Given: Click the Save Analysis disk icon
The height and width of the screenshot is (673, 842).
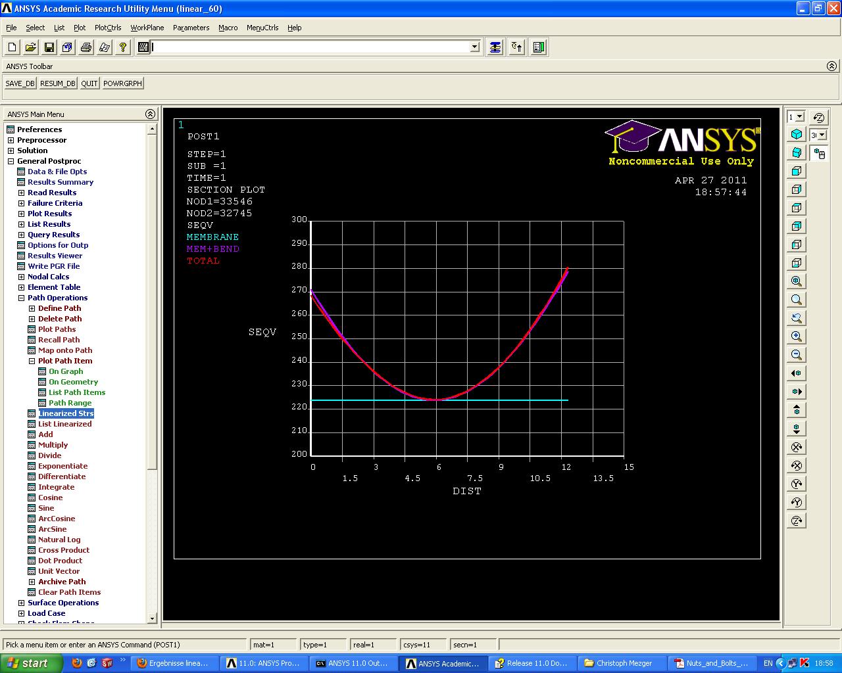Looking at the screenshot, I should point(49,47).
